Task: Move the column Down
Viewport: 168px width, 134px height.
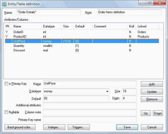Action: pyautogui.click(x=158, y=113)
